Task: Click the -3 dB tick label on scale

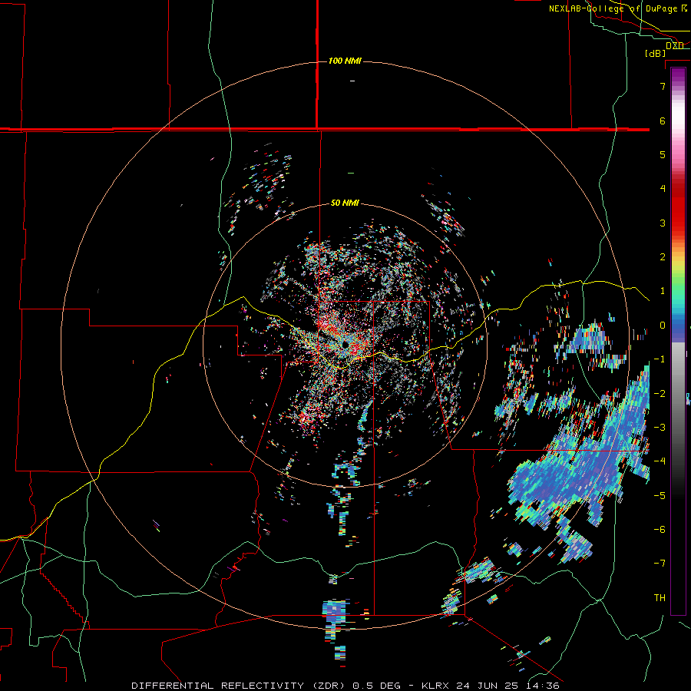Action: (660, 428)
